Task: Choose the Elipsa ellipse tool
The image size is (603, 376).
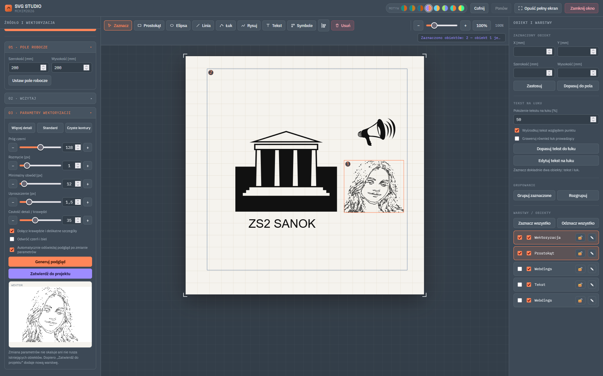Action: tap(178, 25)
